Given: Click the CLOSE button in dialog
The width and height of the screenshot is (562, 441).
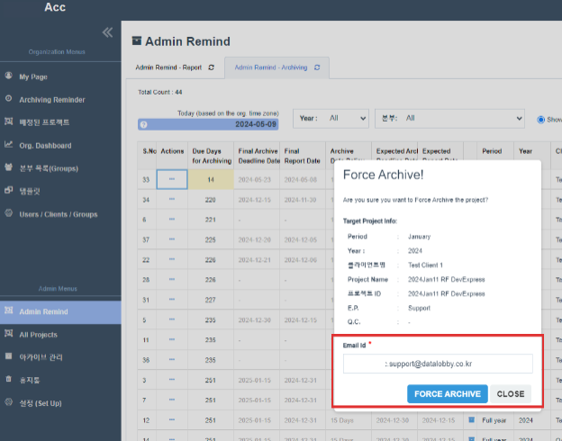Looking at the screenshot, I should point(511,393).
